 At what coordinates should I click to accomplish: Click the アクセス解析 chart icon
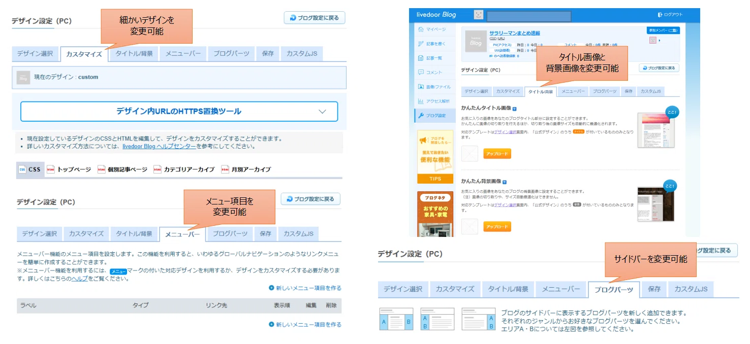(x=421, y=101)
